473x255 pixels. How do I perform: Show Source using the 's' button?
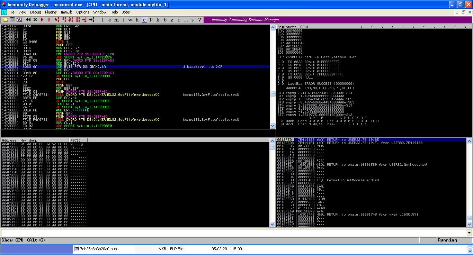[193, 20]
